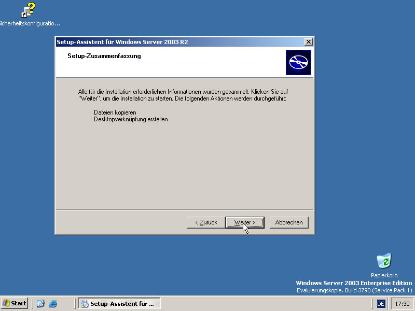Click the Papierkorb label text
Screen dimensions: 415x311
click(384, 275)
